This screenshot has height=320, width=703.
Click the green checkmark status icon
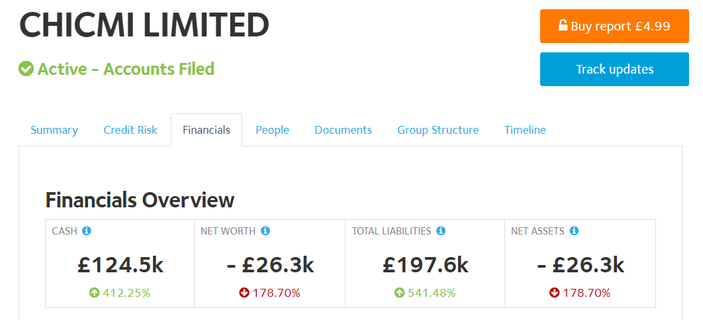[26, 69]
